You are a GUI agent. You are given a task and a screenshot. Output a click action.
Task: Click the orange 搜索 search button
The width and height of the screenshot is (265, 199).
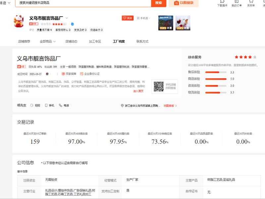pyautogui.click(x=159, y=3)
